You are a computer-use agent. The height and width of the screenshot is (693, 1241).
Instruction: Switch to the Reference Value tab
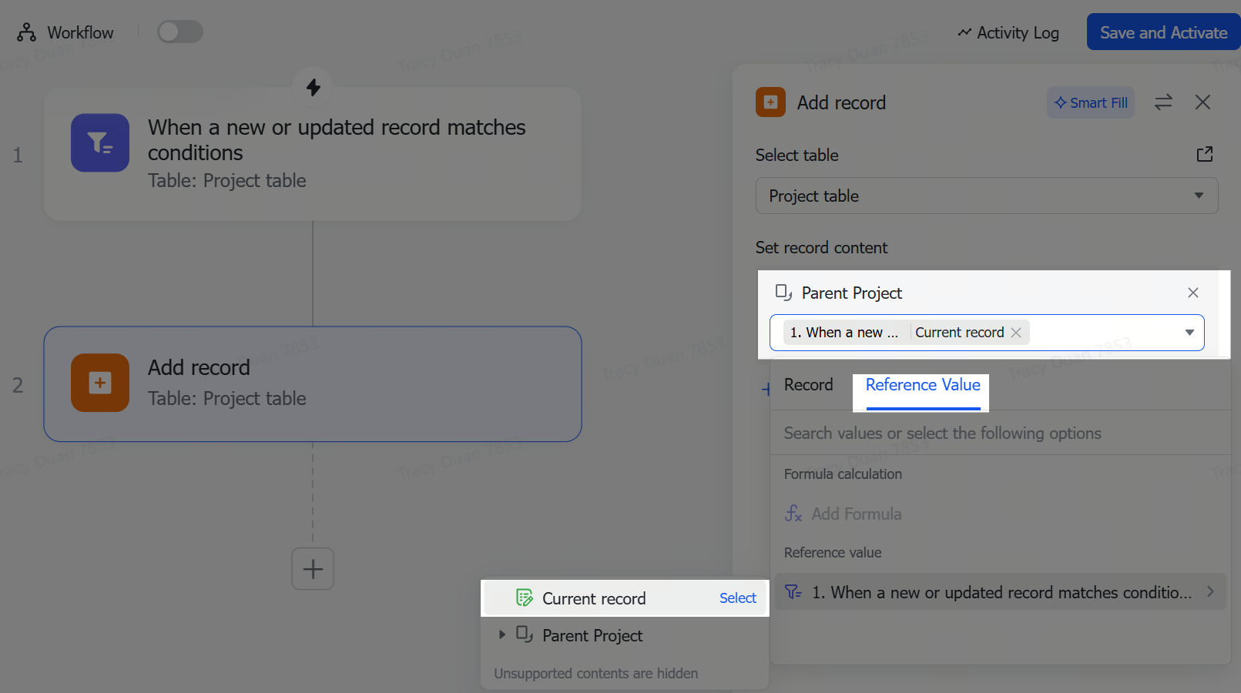[x=923, y=385]
